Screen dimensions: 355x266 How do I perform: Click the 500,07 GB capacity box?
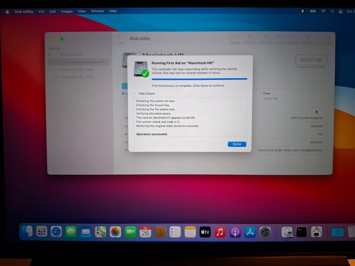tap(311, 60)
